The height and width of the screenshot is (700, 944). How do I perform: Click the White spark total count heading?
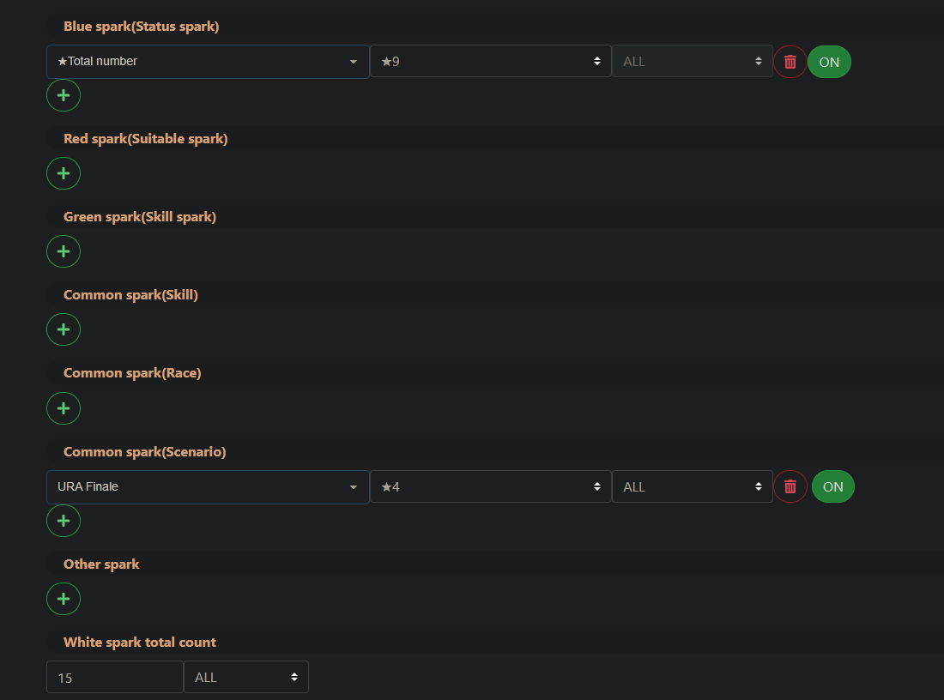pos(140,643)
